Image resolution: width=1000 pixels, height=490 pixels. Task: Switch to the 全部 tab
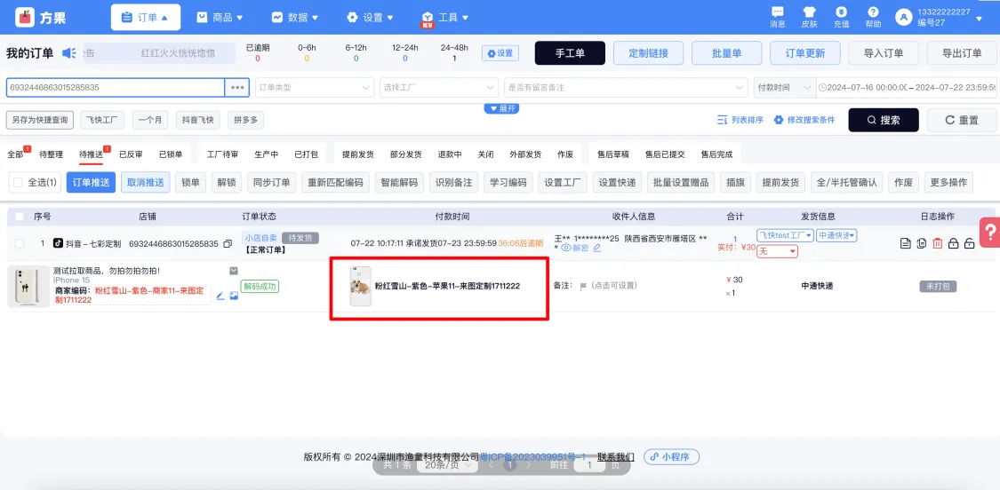(16, 154)
